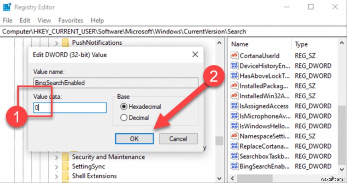Click REG_SZ type of CortanaUserId row
347x183 pixels.
point(305,56)
